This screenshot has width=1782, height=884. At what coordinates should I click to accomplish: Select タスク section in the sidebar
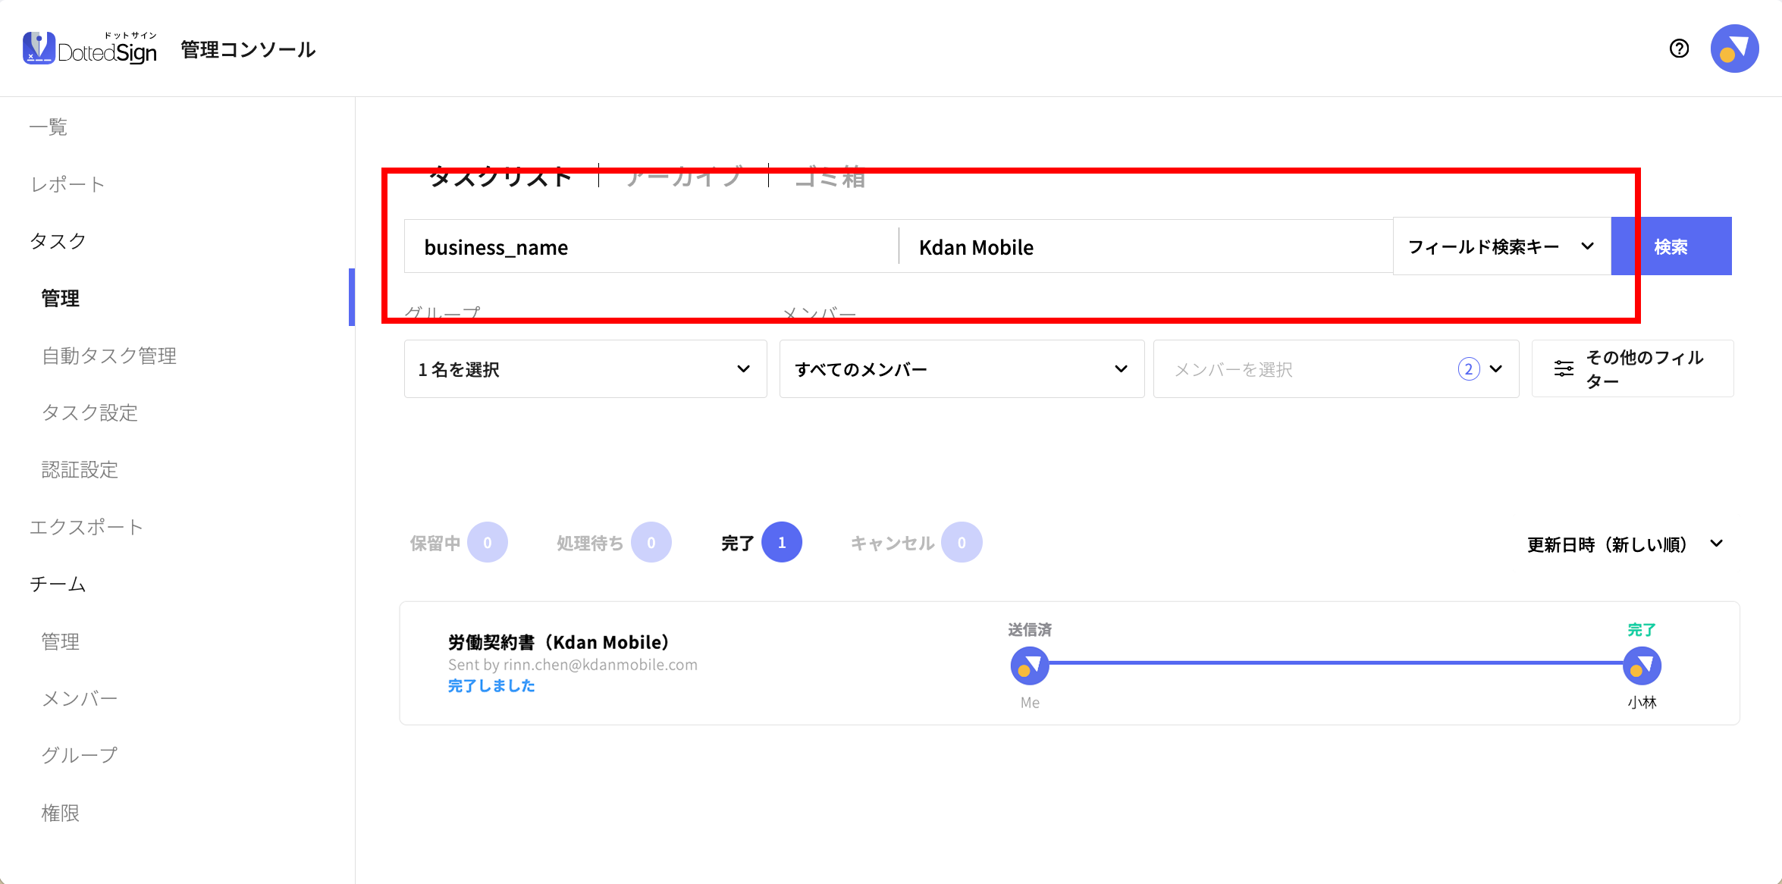click(x=58, y=241)
